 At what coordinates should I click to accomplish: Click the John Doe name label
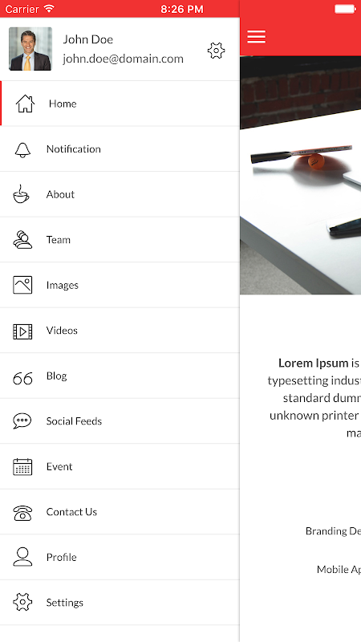tap(88, 39)
